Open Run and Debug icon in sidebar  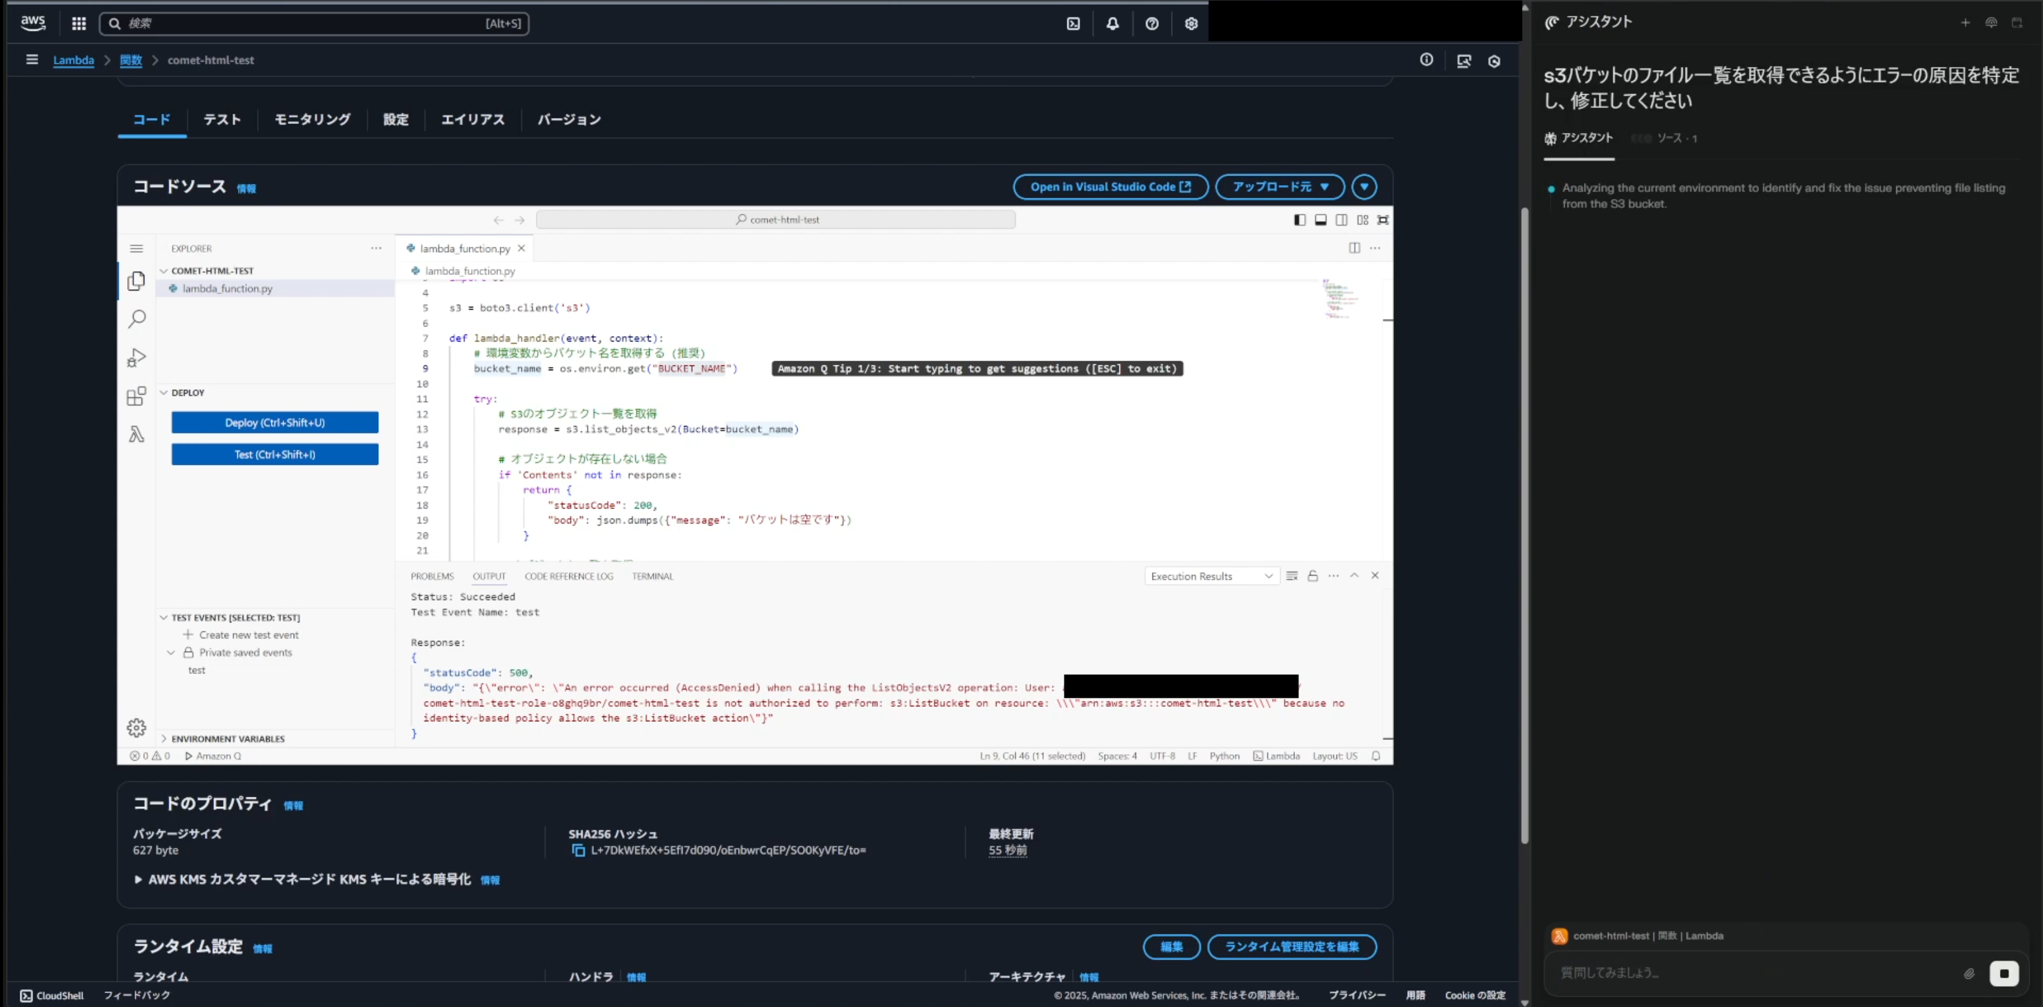(137, 358)
